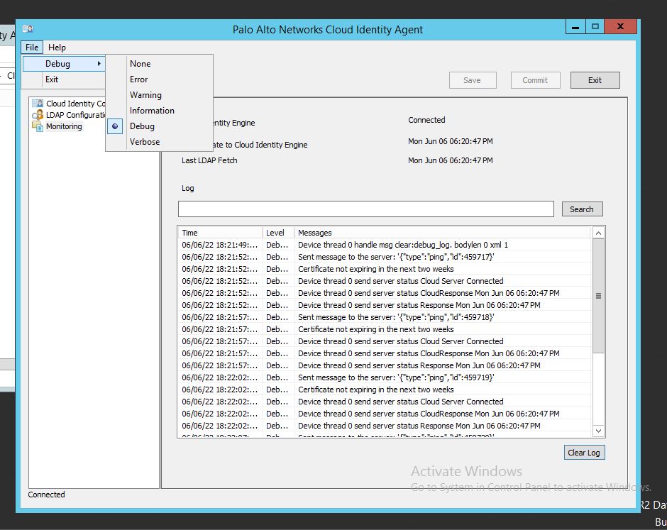Expand the Debug submenu arrow
The height and width of the screenshot is (530, 667).
click(x=99, y=64)
